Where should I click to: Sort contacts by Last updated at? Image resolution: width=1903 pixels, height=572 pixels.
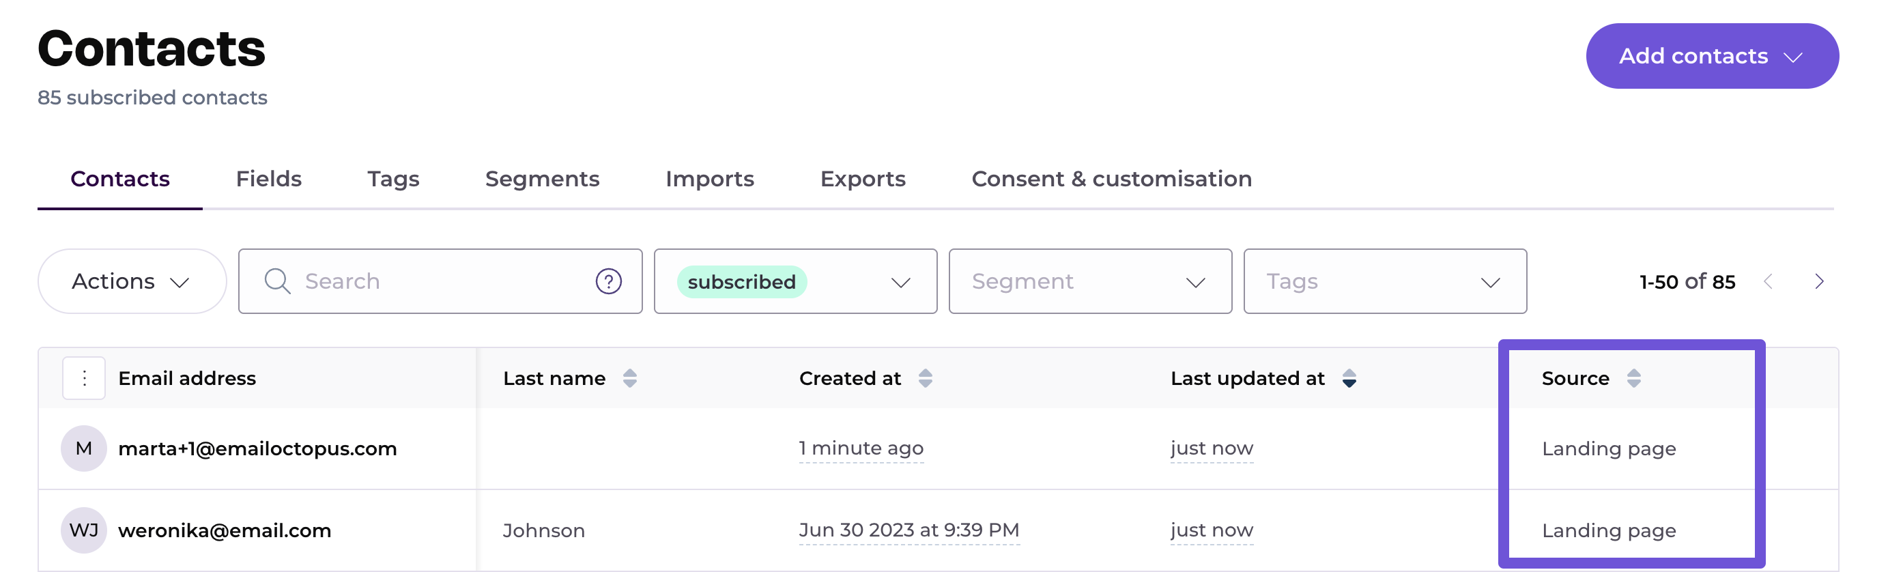[1349, 378]
